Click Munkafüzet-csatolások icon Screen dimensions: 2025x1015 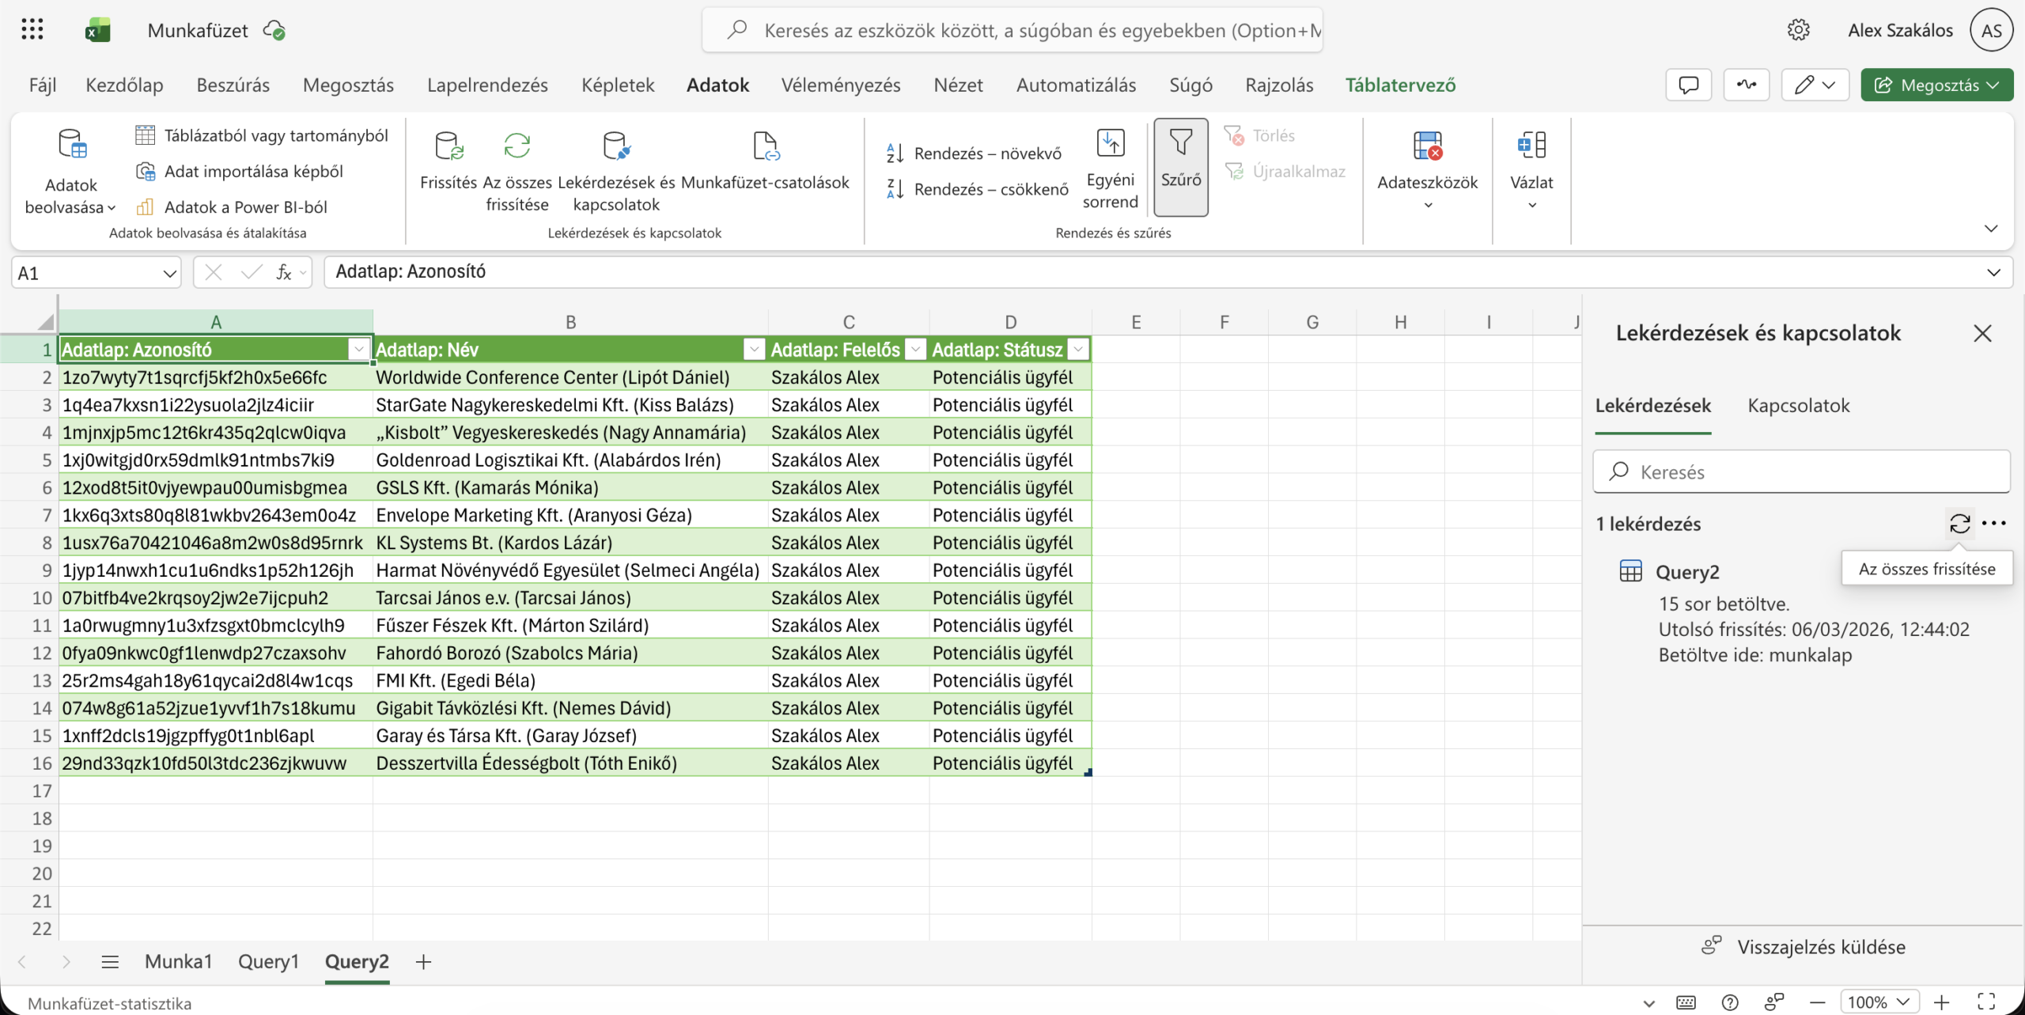[x=765, y=147]
